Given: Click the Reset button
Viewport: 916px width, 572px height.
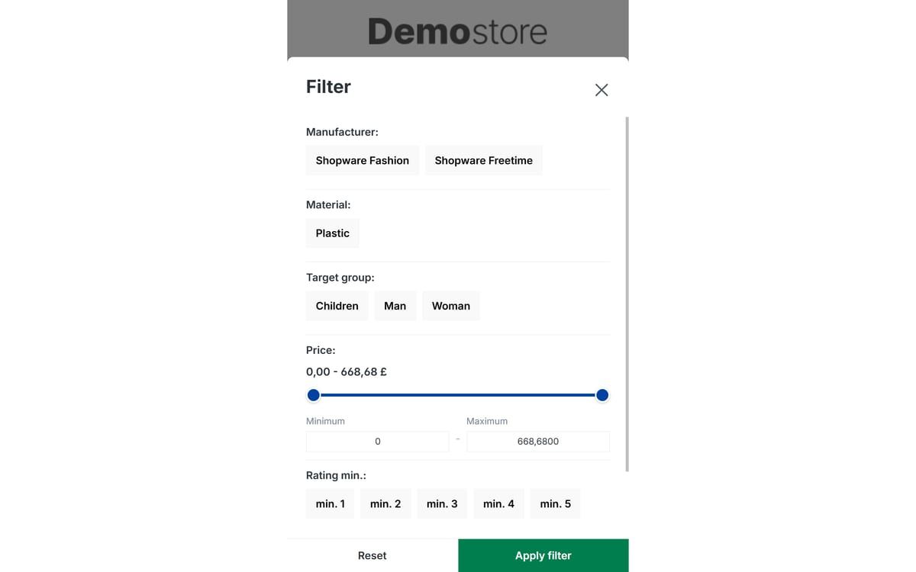Looking at the screenshot, I should point(373,555).
